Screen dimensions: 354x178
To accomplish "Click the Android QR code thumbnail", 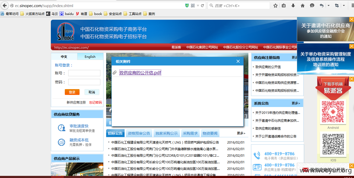I will 333,112.
